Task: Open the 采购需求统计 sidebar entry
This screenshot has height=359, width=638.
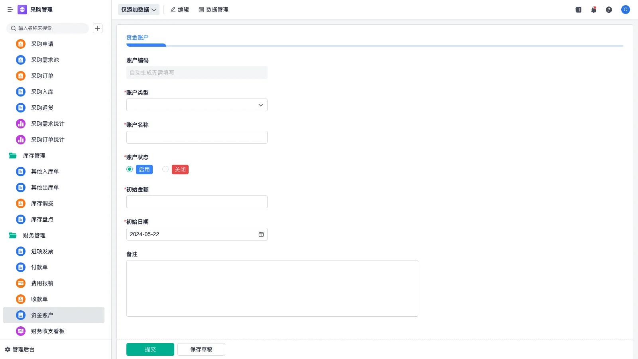Action: click(54, 124)
